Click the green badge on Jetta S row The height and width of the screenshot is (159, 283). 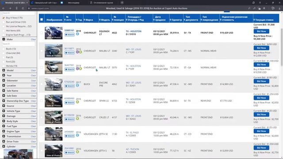click(x=77, y=152)
